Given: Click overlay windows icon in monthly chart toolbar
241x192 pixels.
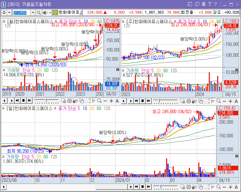Looking at the screenshot, I should tap(82, 101).
